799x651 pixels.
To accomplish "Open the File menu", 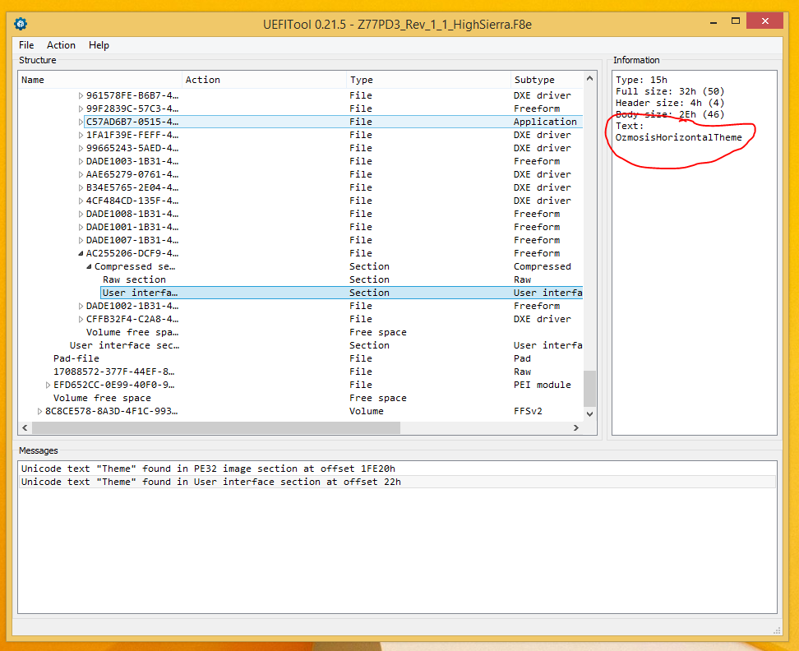I will point(26,45).
